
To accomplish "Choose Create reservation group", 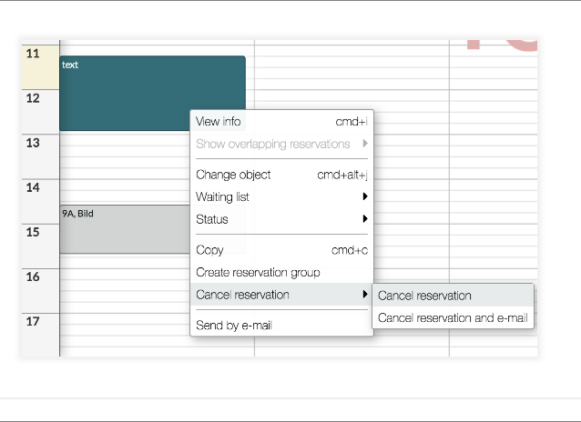I will click(281, 273).
